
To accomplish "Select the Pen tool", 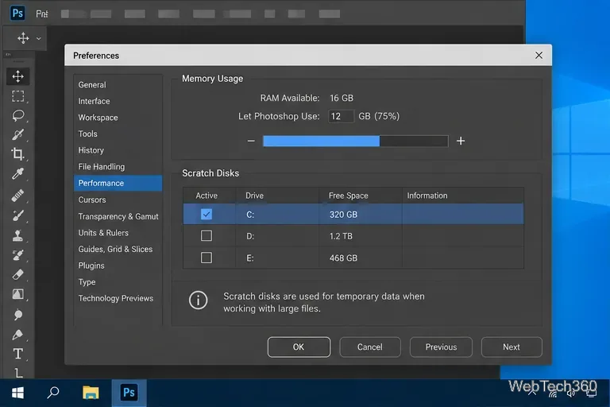I will click(18, 335).
